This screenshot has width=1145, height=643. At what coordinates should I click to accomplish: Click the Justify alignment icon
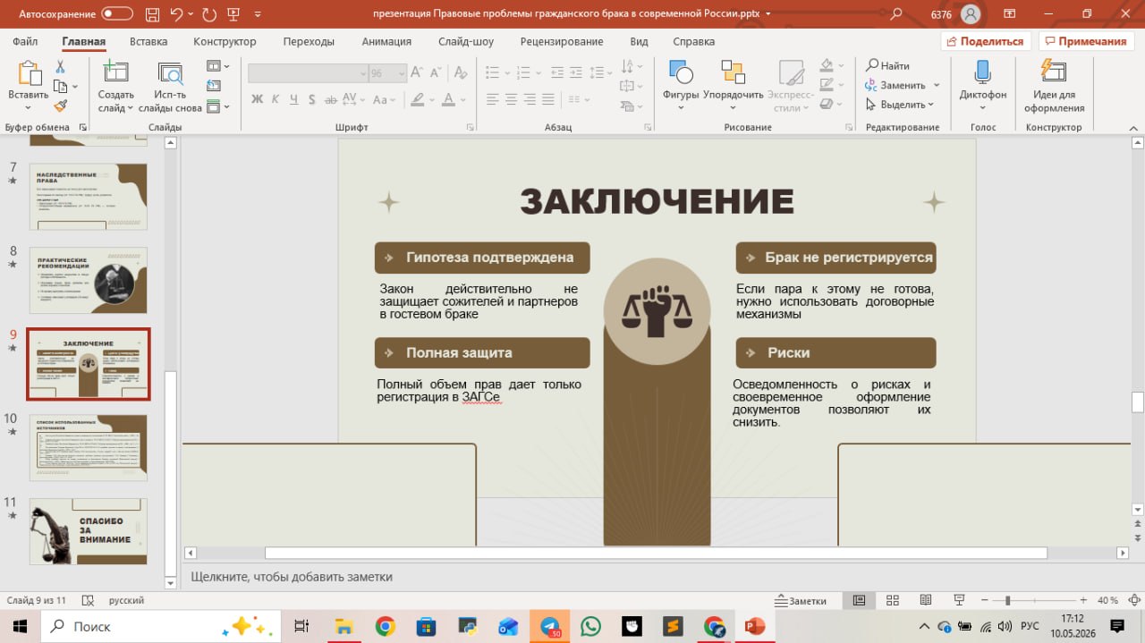(x=548, y=99)
